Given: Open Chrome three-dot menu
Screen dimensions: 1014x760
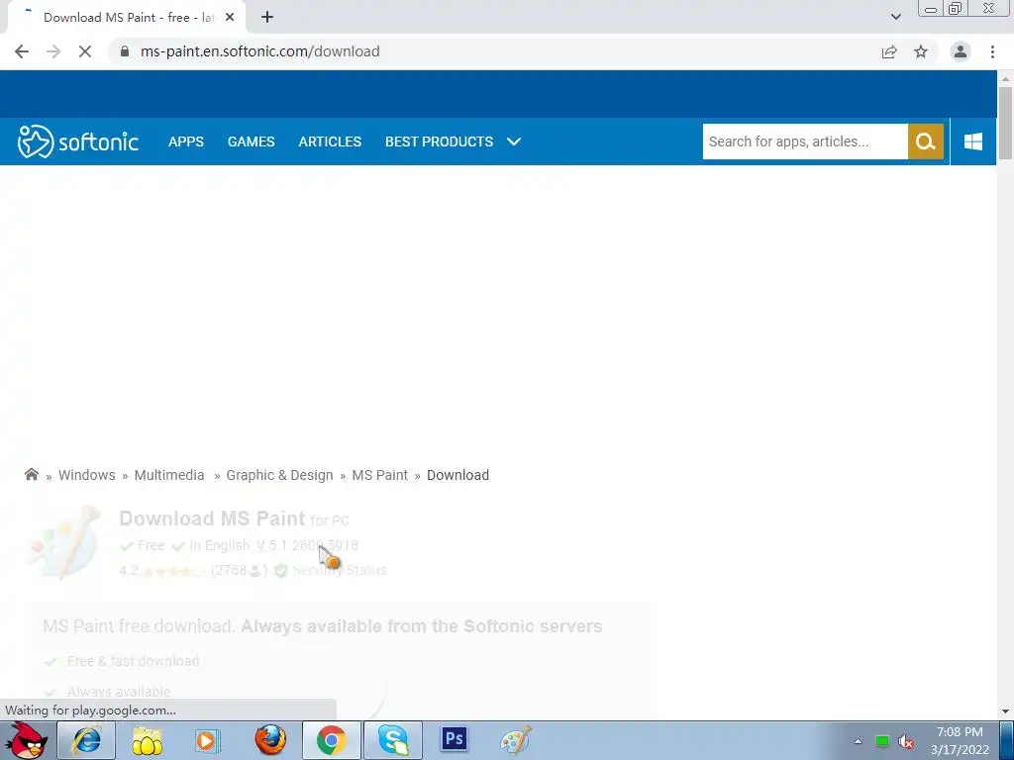Looking at the screenshot, I should click(x=992, y=51).
